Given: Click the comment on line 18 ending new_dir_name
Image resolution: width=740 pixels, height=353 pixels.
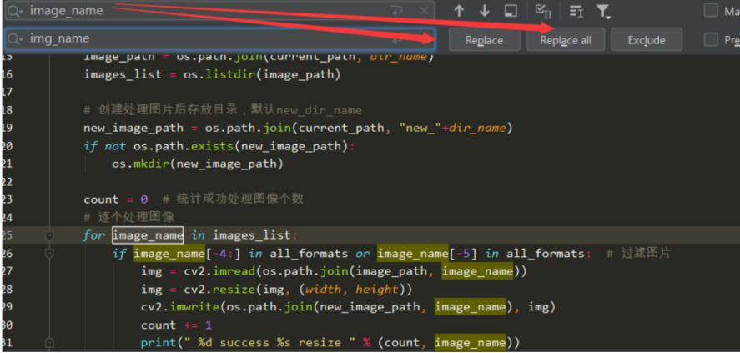Looking at the screenshot, I should click(x=223, y=110).
